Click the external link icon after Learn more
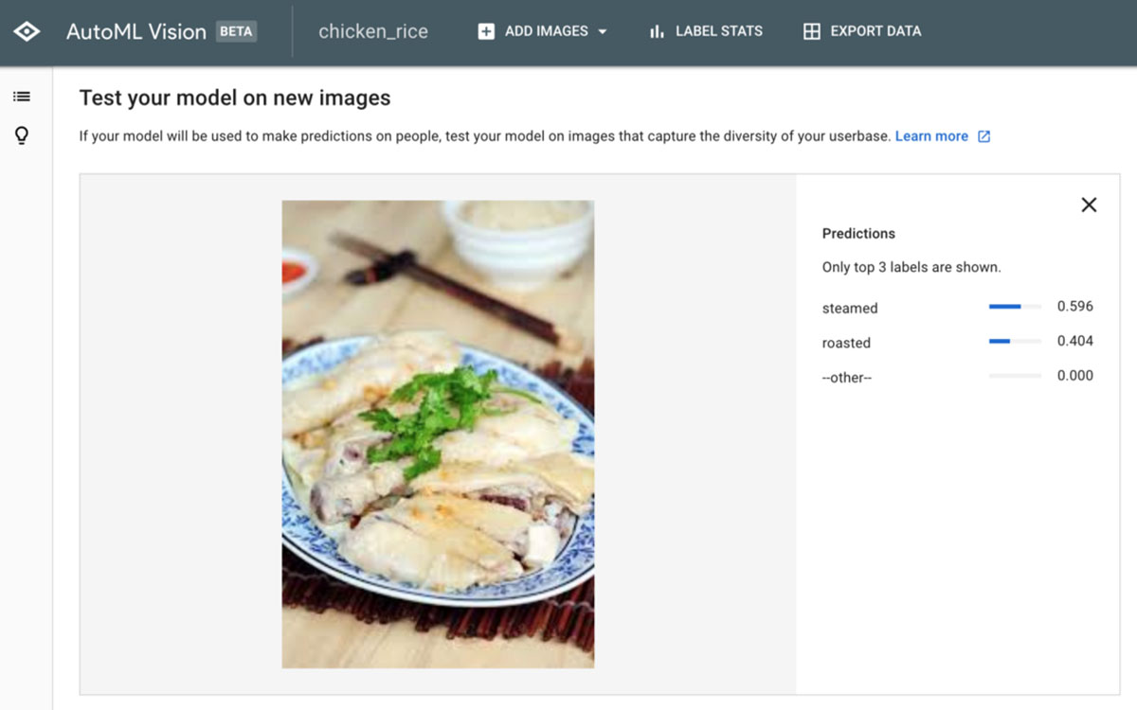Screen dimensions: 1137x710 click(x=984, y=136)
